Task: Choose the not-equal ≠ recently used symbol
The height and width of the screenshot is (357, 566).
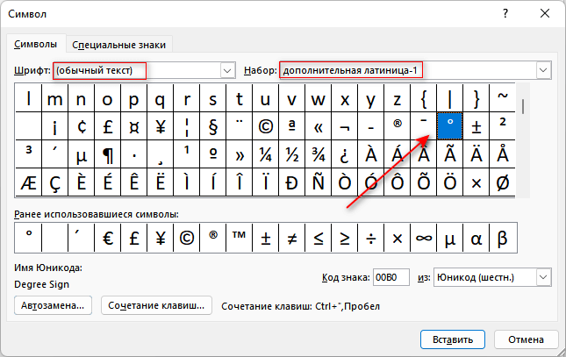Action: (292, 236)
